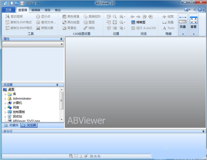Open 背景色 color picker
Viewport: 207px width, 160px height.
[x=69, y=28]
